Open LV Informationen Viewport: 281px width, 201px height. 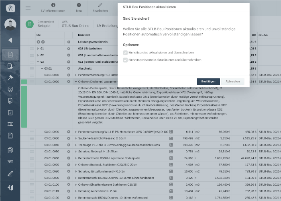coord(53,8)
